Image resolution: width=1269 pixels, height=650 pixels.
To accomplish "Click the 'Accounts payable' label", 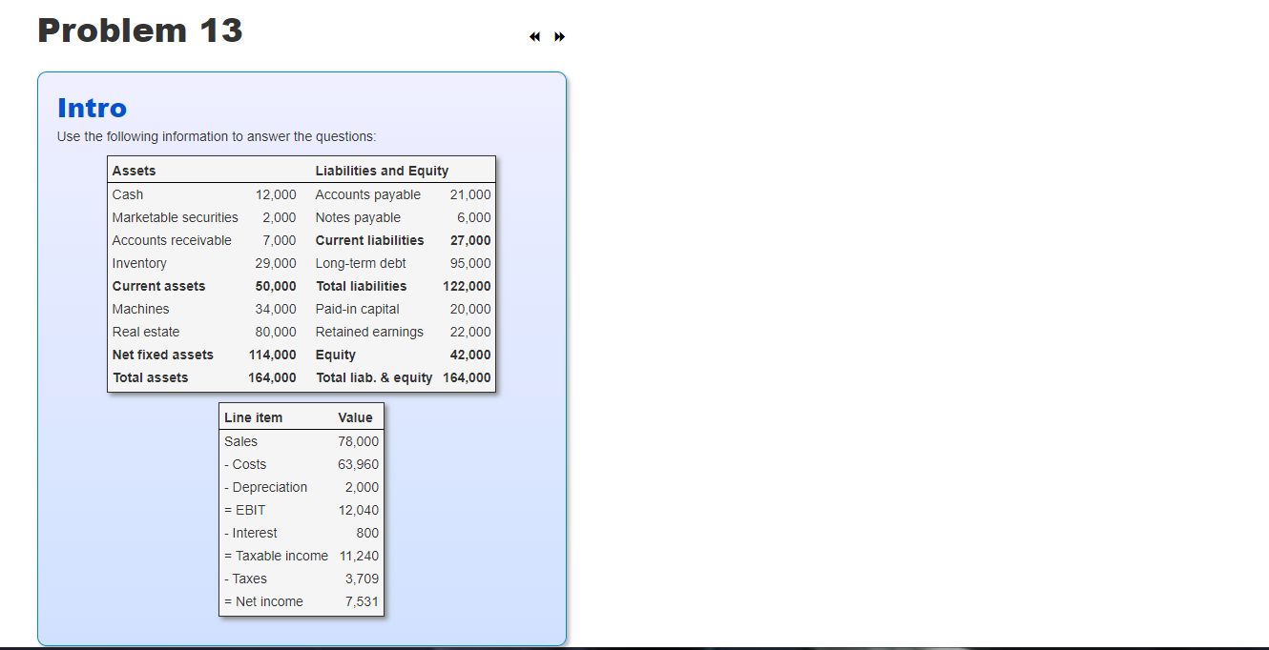I will point(368,194).
